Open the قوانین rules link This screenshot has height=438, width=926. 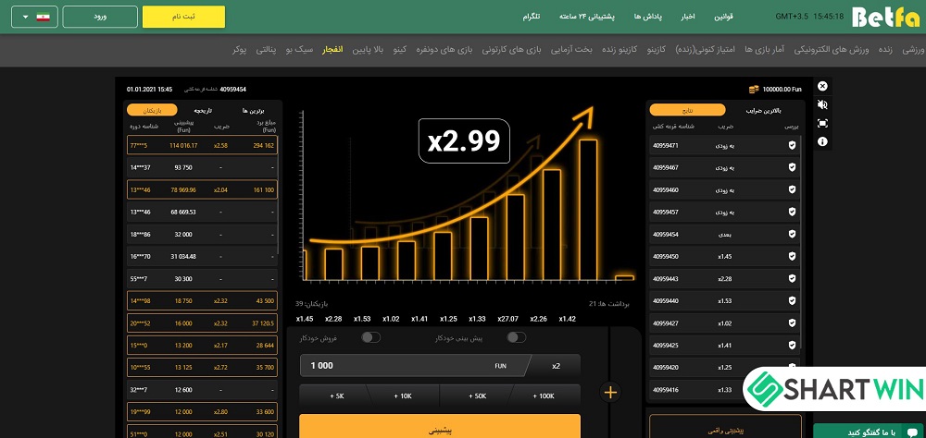click(x=725, y=17)
